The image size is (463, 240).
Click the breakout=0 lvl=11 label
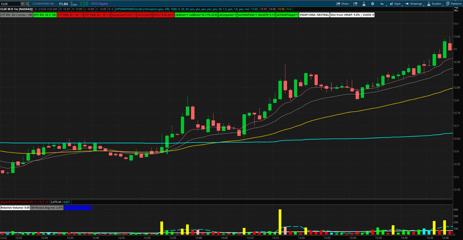(124, 15)
